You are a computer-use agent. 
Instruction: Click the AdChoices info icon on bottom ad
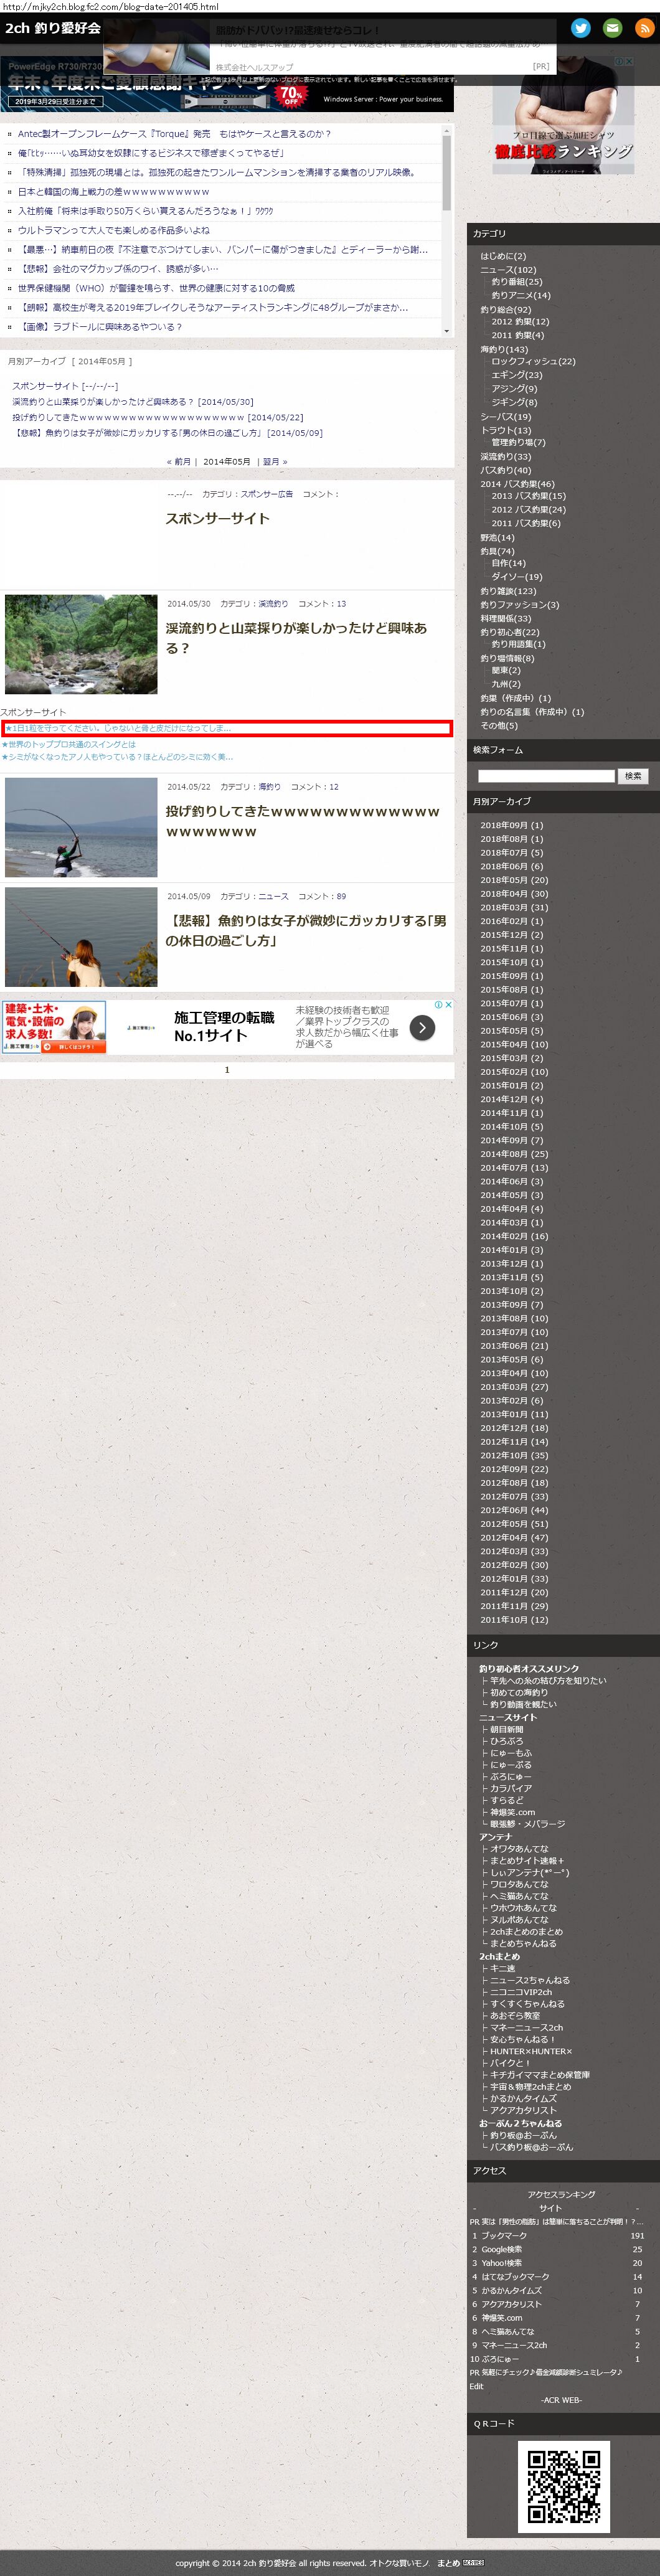[438, 1004]
